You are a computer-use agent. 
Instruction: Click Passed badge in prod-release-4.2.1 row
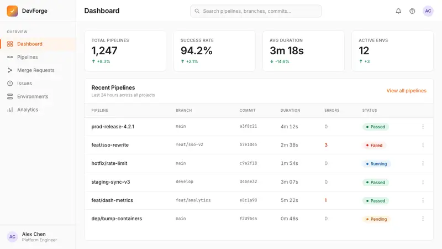click(x=376, y=127)
